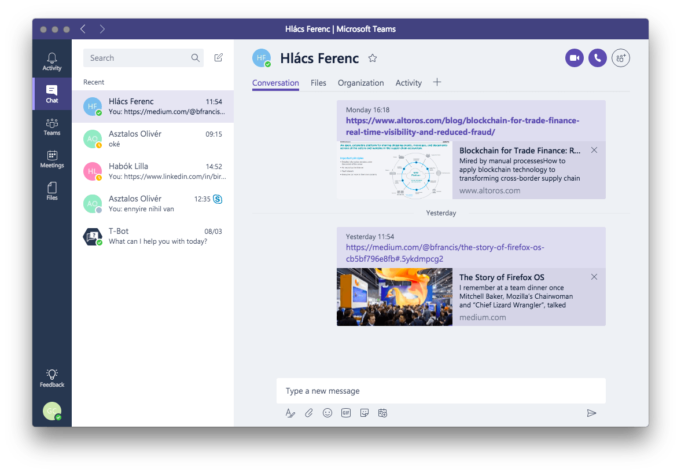
Task: Open the text formatting options
Action: pyautogui.click(x=290, y=413)
